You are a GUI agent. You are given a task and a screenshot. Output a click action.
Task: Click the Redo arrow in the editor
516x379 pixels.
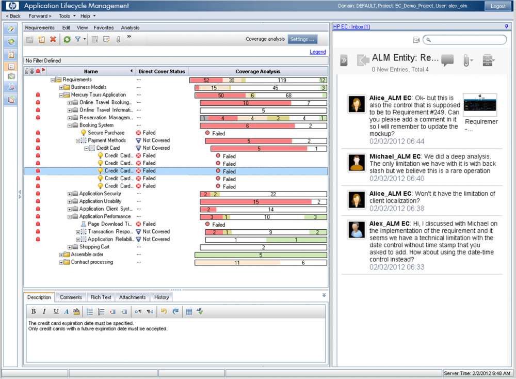[x=175, y=311]
